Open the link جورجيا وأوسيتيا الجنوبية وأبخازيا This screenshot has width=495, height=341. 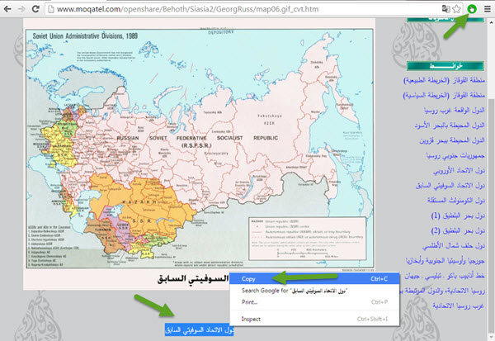[445, 261]
